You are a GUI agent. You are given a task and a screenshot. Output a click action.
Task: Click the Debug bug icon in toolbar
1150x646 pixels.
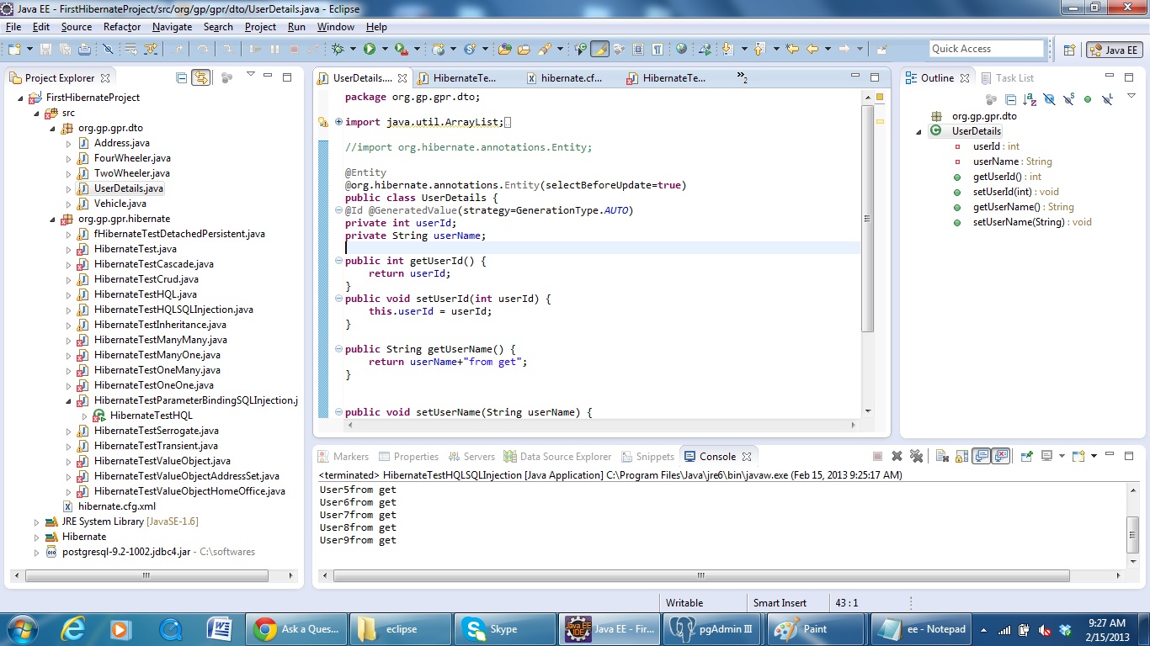click(338, 48)
